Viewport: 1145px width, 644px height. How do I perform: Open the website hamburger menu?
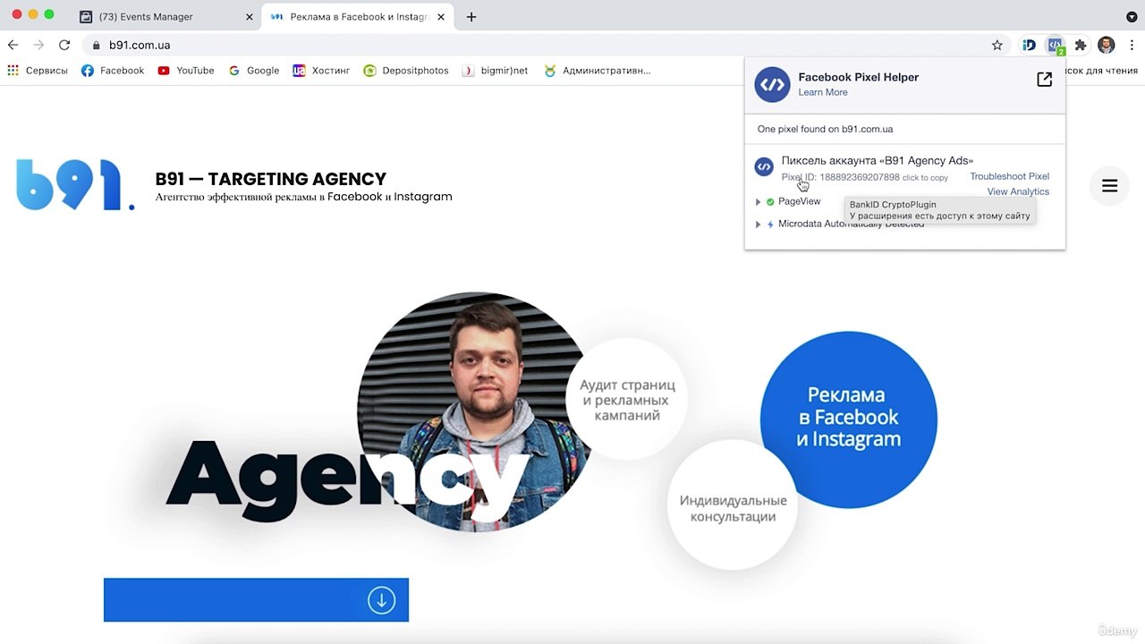tap(1109, 186)
